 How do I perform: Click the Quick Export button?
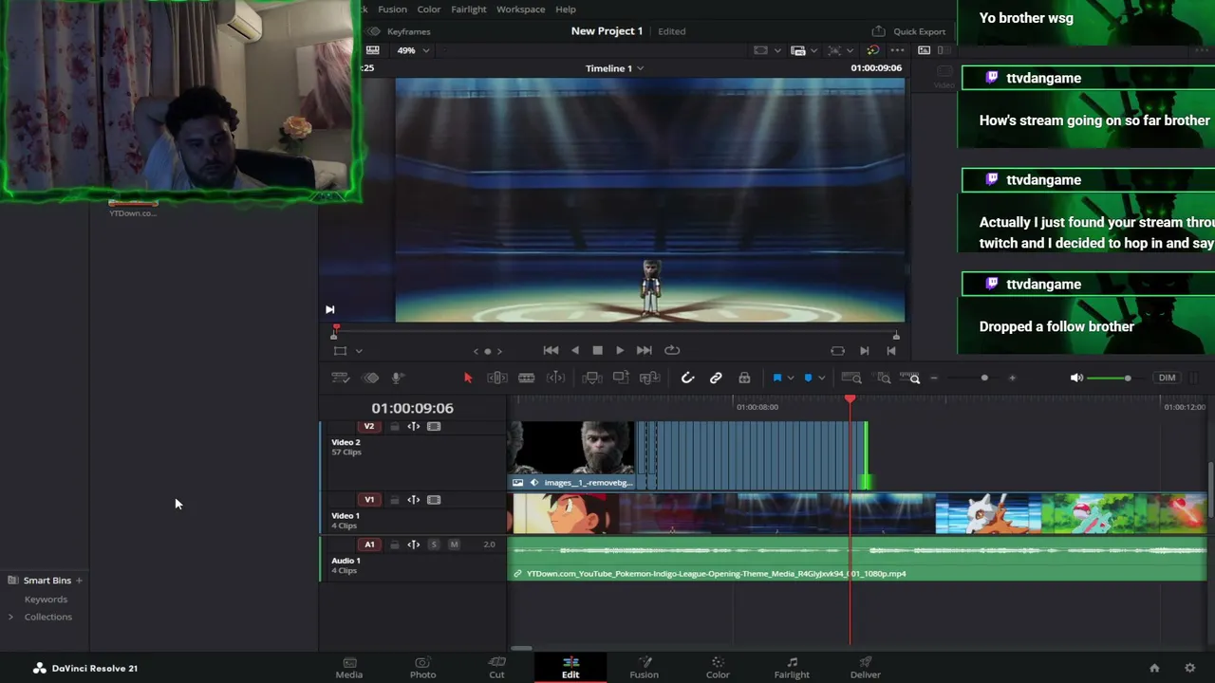pyautogui.click(x=909, y=31)
